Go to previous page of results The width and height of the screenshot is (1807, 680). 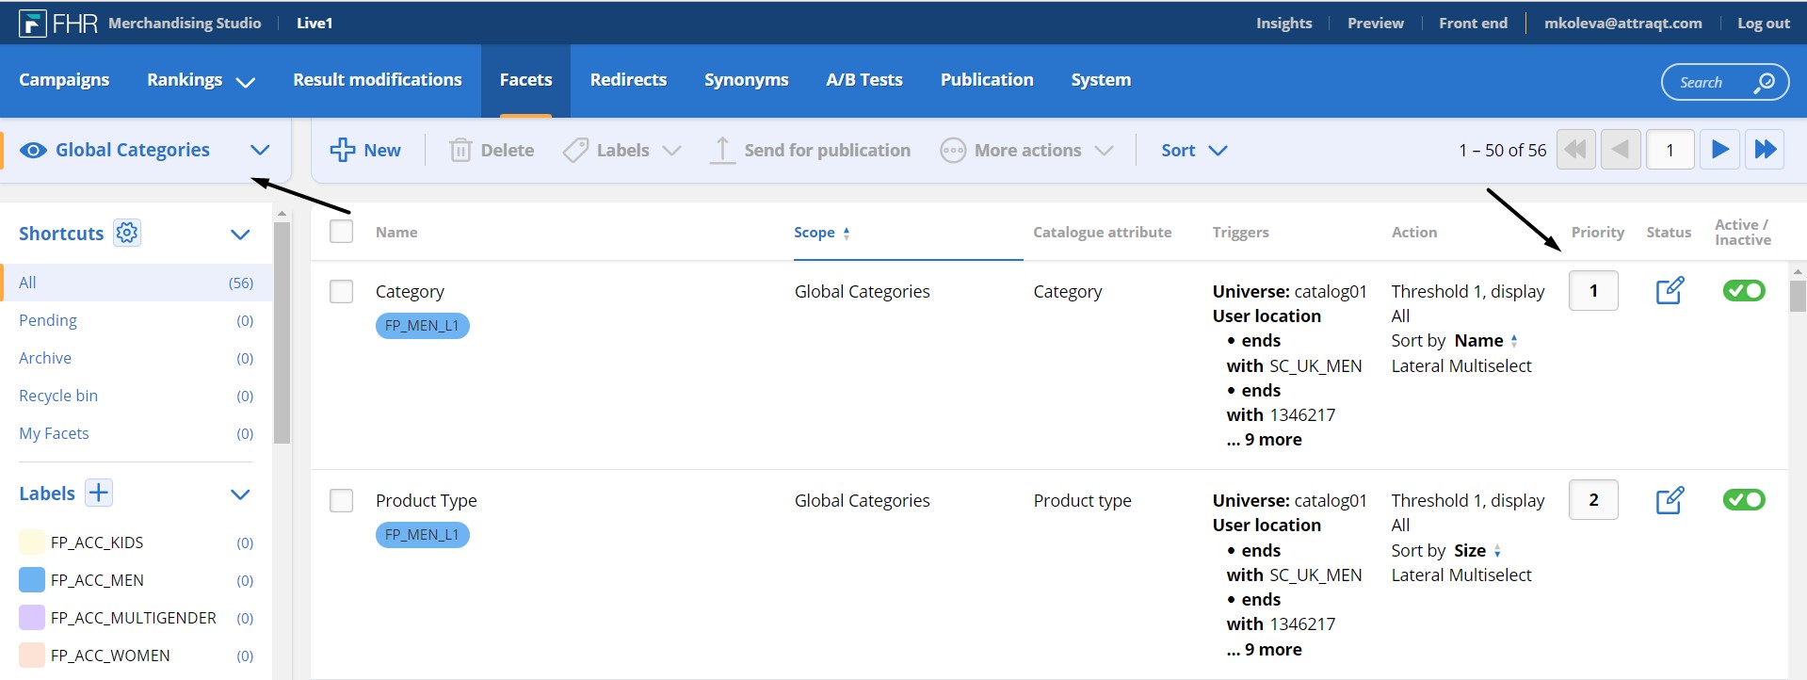(1621, 149)
